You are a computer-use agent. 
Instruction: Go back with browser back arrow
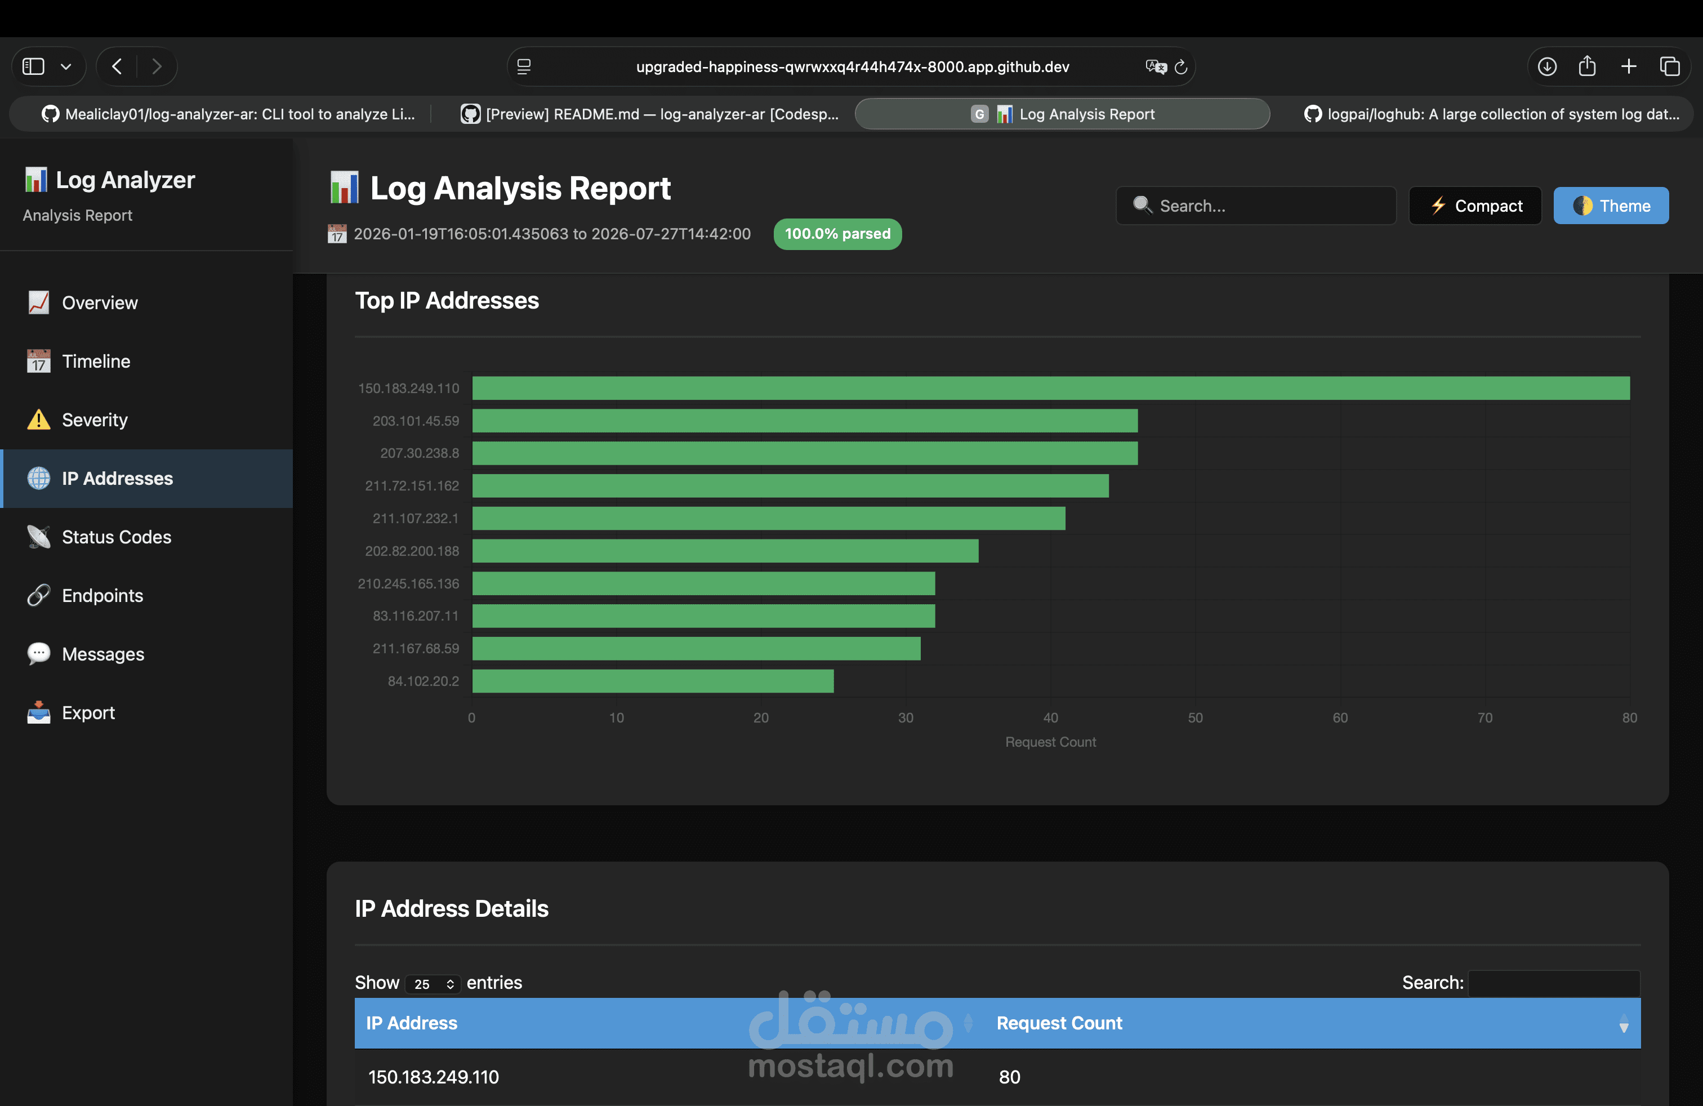pyautogui.click(x=117, y=66)
